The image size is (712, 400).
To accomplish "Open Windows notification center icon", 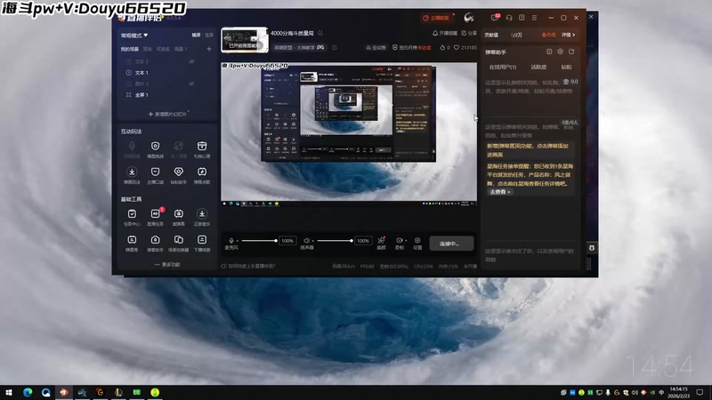I will pyautogui.click(x=700, y=392).
